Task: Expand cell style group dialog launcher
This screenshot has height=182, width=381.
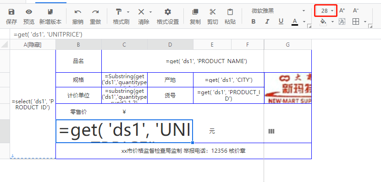Action: tap(370, 26)
